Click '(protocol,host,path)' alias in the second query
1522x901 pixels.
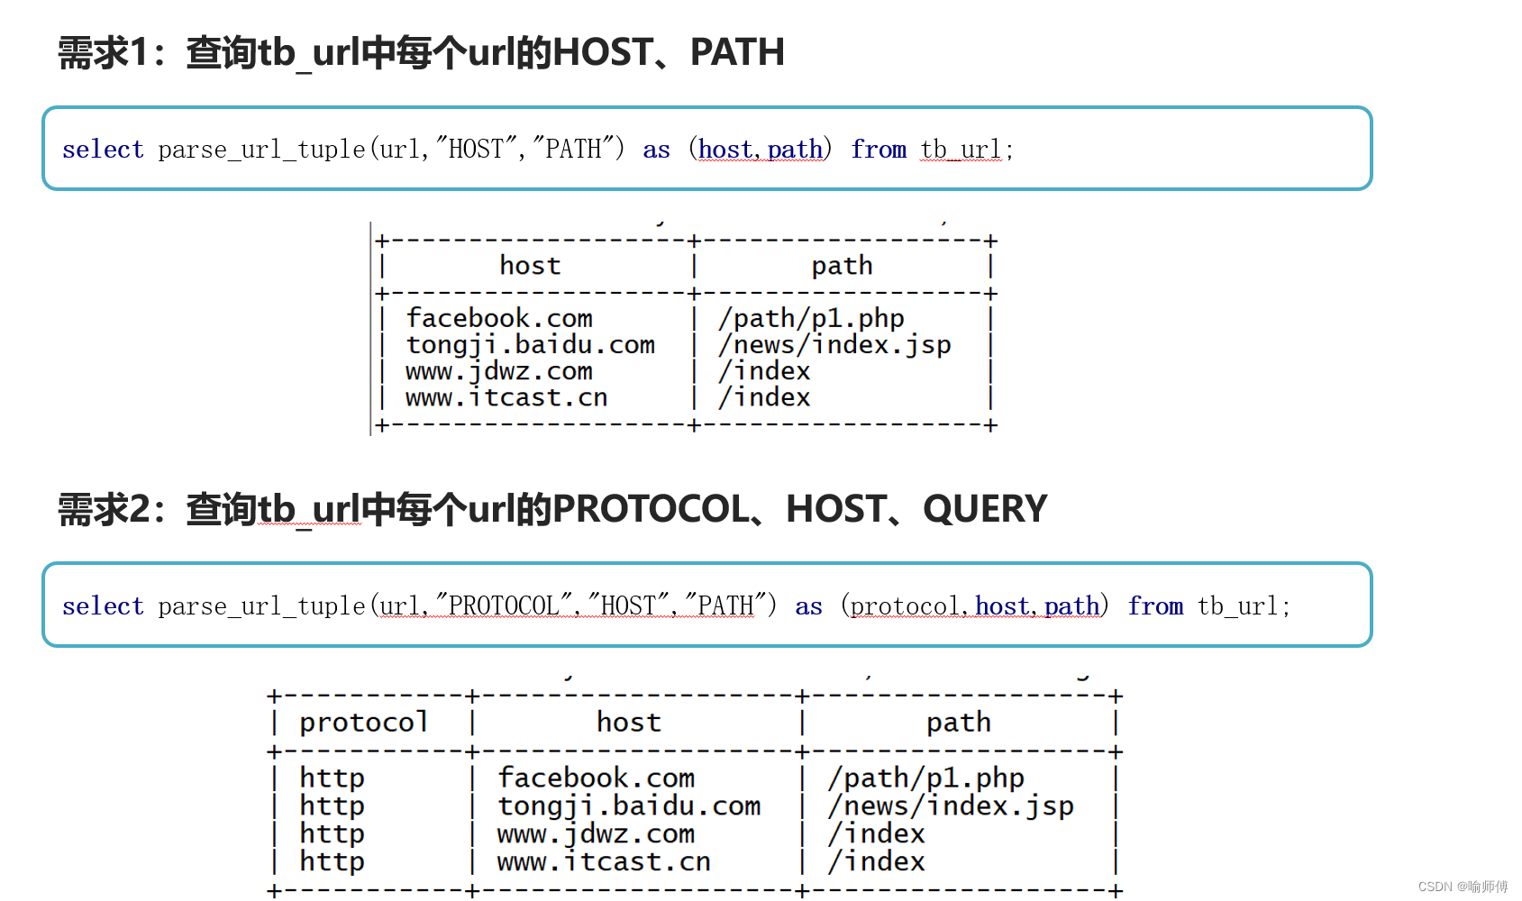click(x=975, y=605)
